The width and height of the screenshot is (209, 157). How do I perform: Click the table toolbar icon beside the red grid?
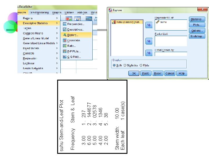coord(78,19)
